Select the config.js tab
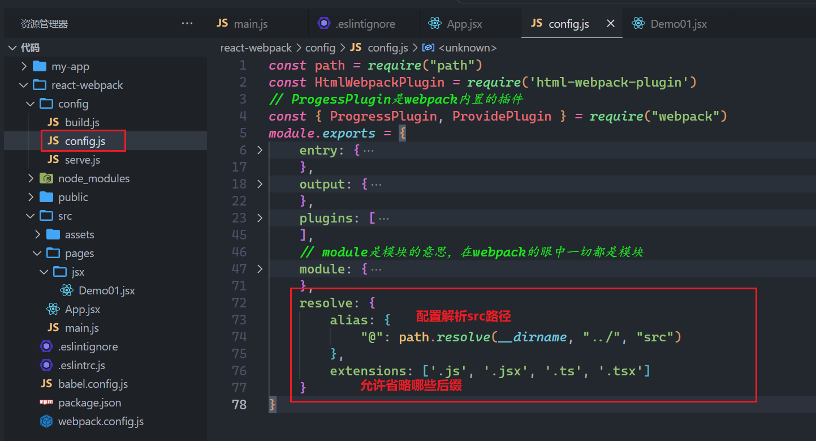Screen dimensions: 816x441 [572, 24]
